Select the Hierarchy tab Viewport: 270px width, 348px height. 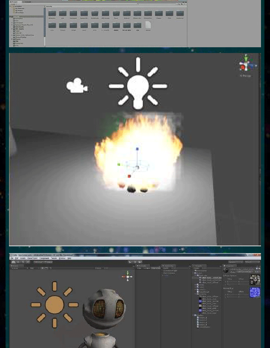tap(169, 266)
